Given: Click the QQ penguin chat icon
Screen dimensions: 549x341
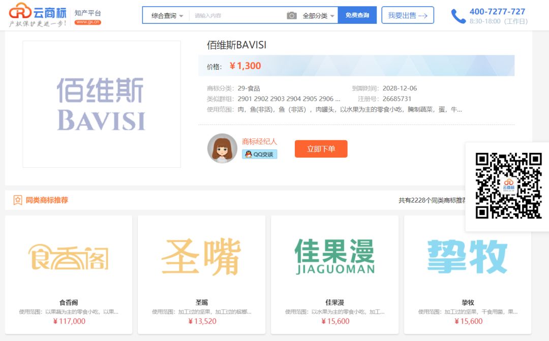Looking at the screenshot, I should coord(248,154).
